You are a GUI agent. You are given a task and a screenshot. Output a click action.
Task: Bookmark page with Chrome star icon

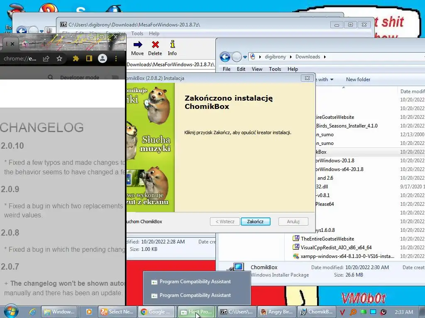click(x=59, y=59)
